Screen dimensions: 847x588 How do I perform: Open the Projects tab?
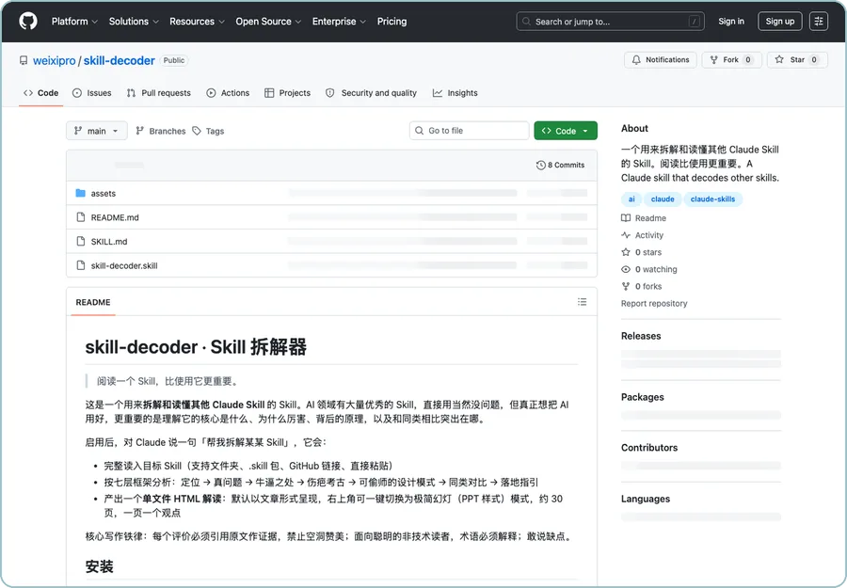click(287, 93)
